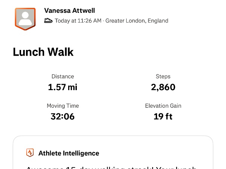The height and width of the screenshot is (169, 226).
Task: Click the Steps label
Action: coord(163,76)
